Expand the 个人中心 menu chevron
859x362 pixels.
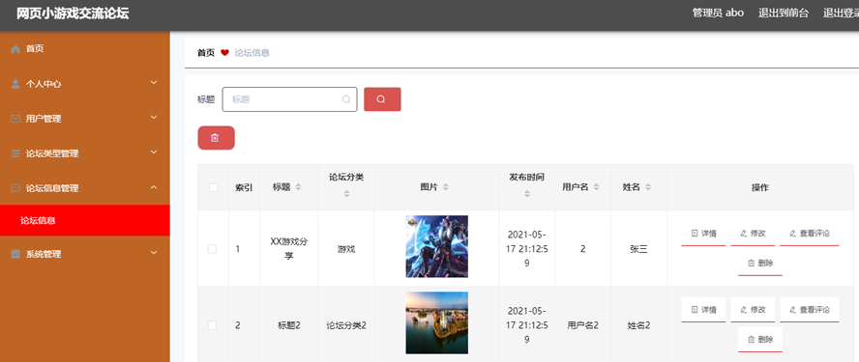click(154, 83)
